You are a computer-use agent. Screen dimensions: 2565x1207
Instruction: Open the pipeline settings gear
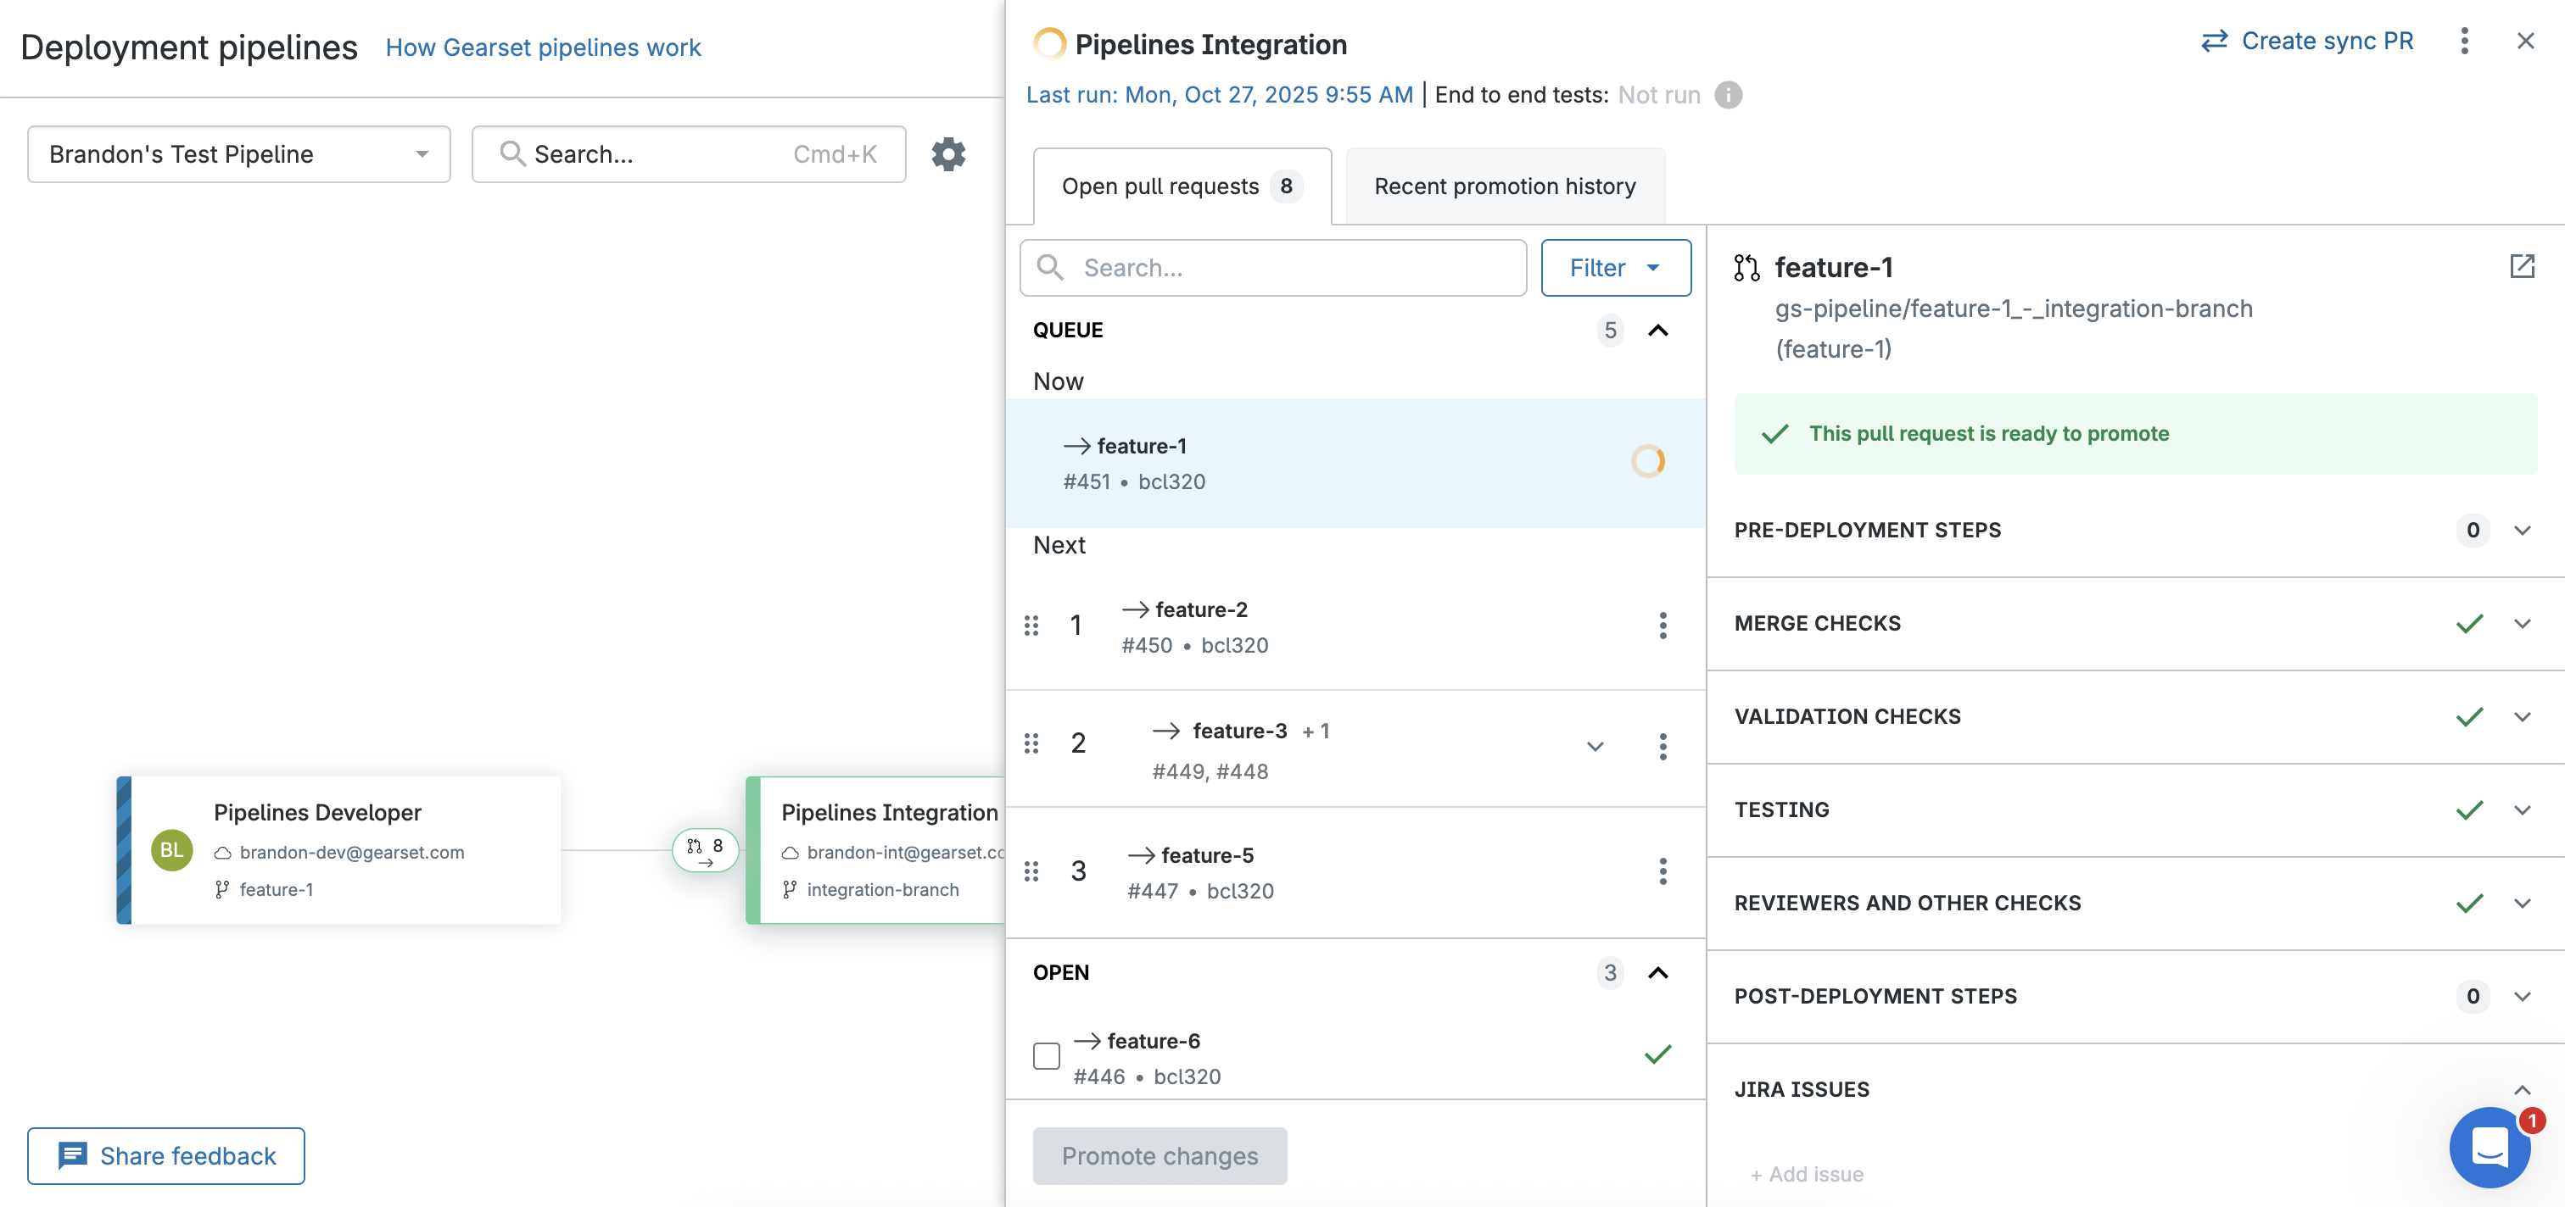[948, 154]
